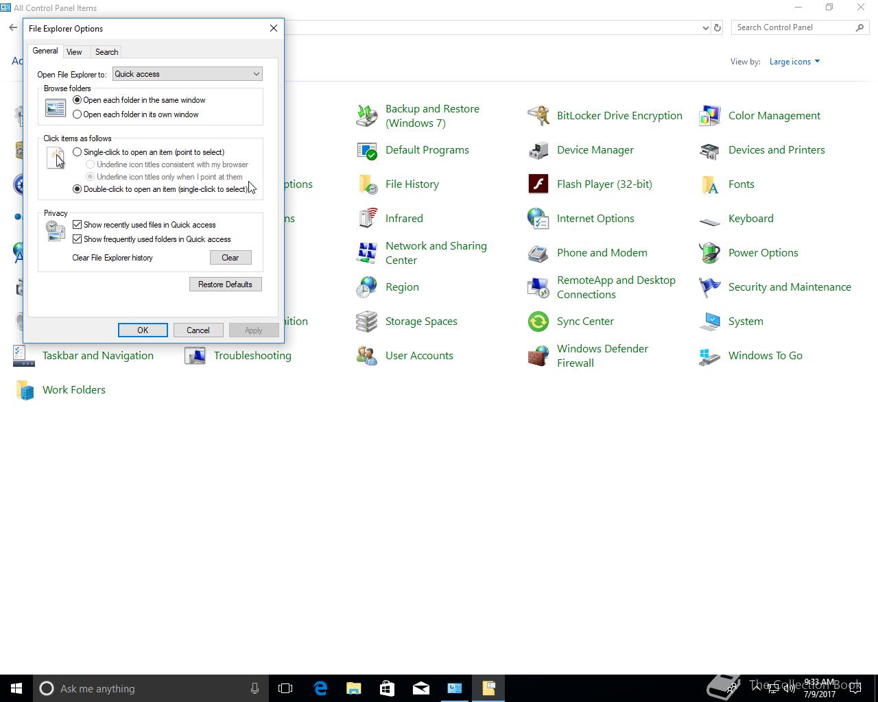Open Task View from the taskbar
Screen dimensions: 878x702
click(x=285, y=688)
